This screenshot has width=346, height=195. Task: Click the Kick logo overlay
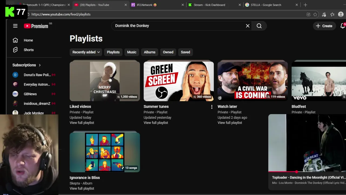pos(10,12)
